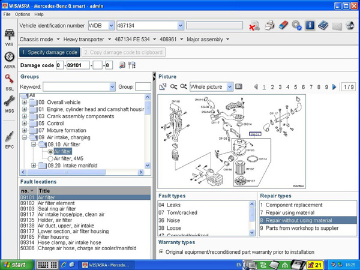
Task: Open the WIS module in the sidebar
Action: [x=9, y=37]
